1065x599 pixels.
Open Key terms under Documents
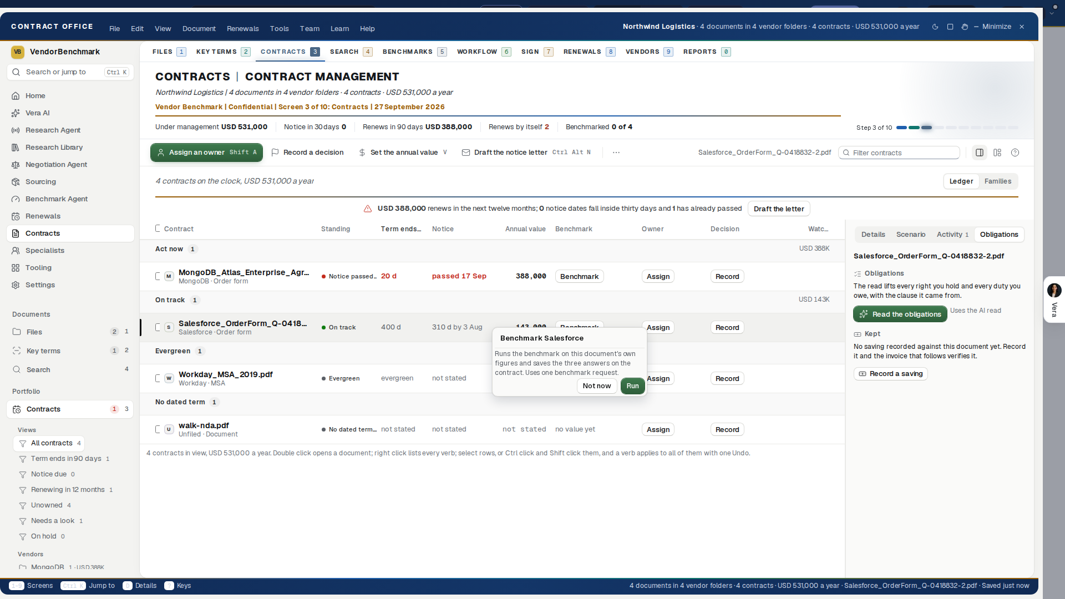[x=70, y=351]
